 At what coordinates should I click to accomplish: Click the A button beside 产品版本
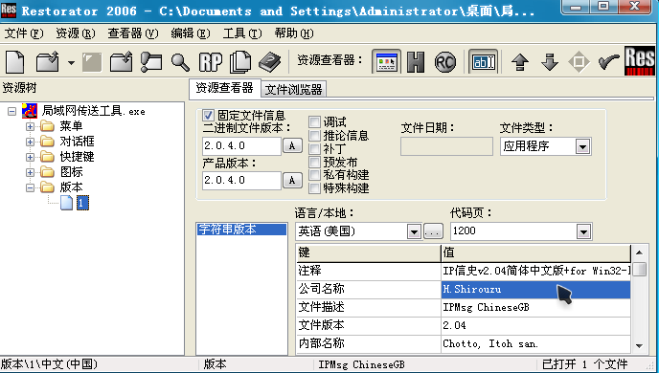coord(292,181)
